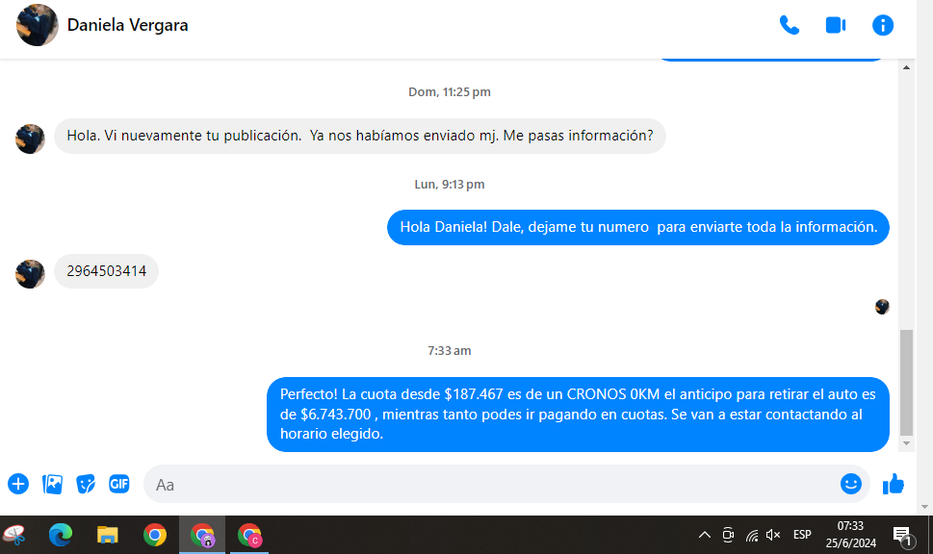Show hidden system tray icons
This screenshot has width=933, height=554.
pos(704,535)
